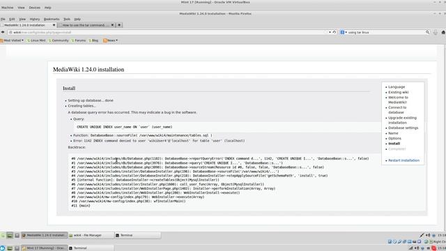Open the Blog bookmark

(x=93, y=40)
